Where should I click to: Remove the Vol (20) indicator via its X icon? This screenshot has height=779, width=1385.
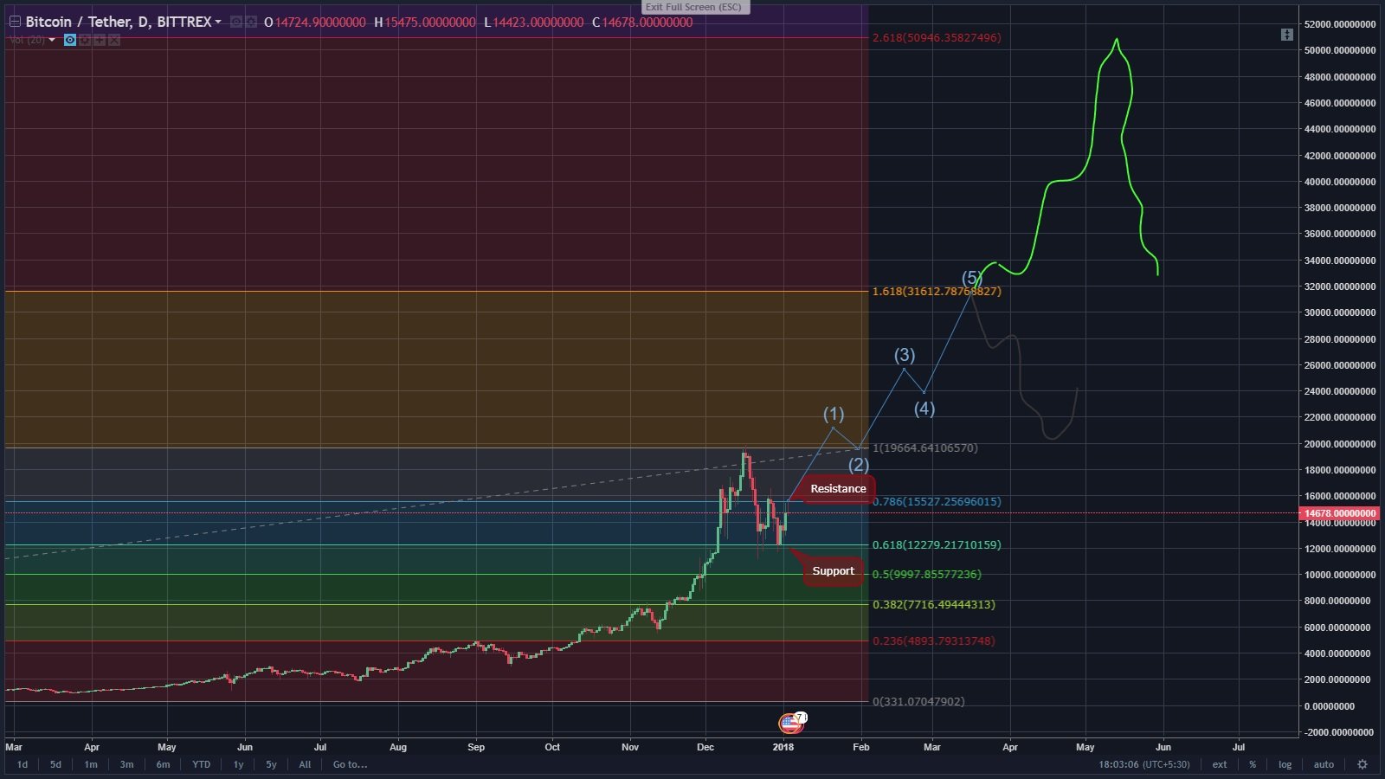(x=113, y=41)
